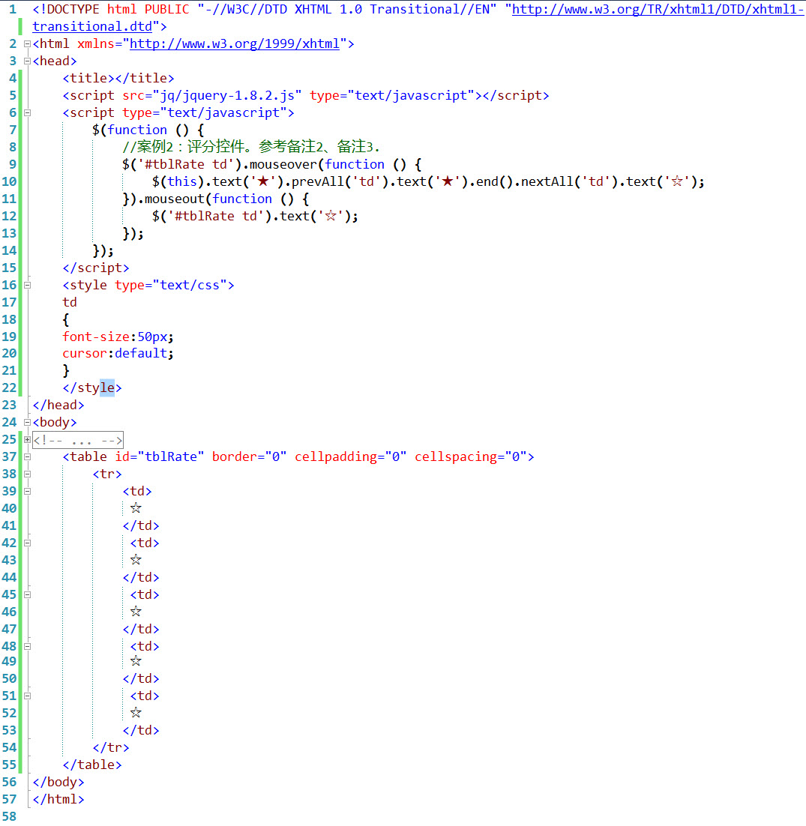Collapse the style block fold on line 16
806x826 pixels.
click(27, 285)
